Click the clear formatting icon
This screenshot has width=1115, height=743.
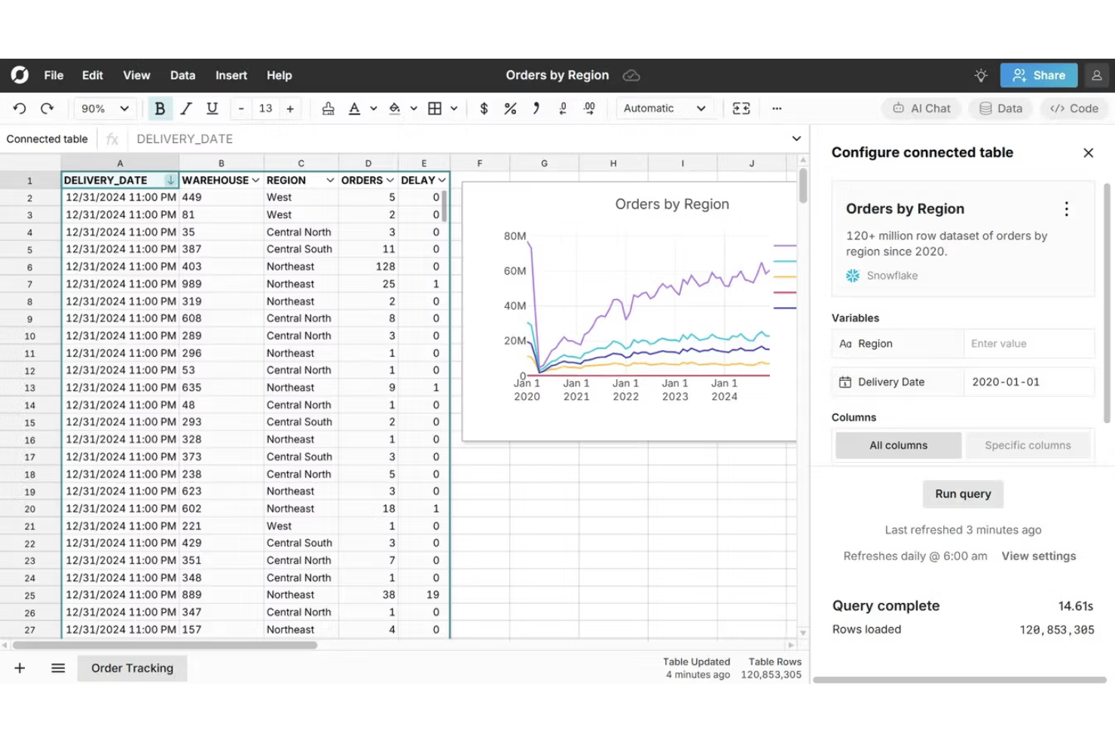coord(328,108)
